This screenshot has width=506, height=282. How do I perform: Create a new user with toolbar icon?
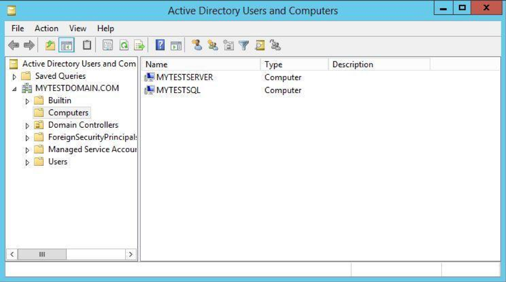pos(197,46)
